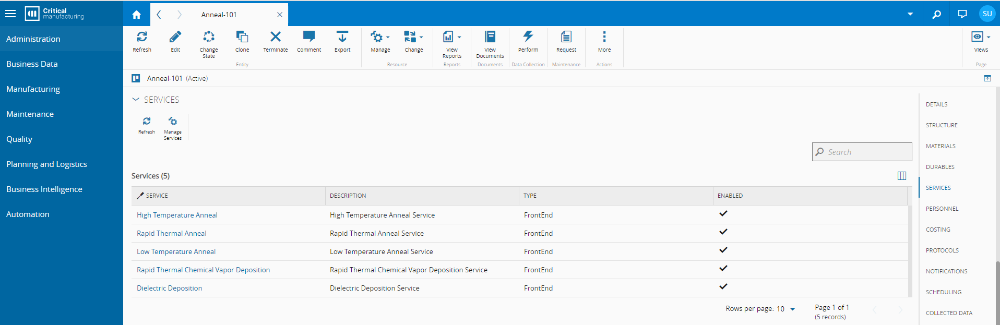Open the Change State tool
Viewport: 1000px width, 325px height.
[209, 37]
